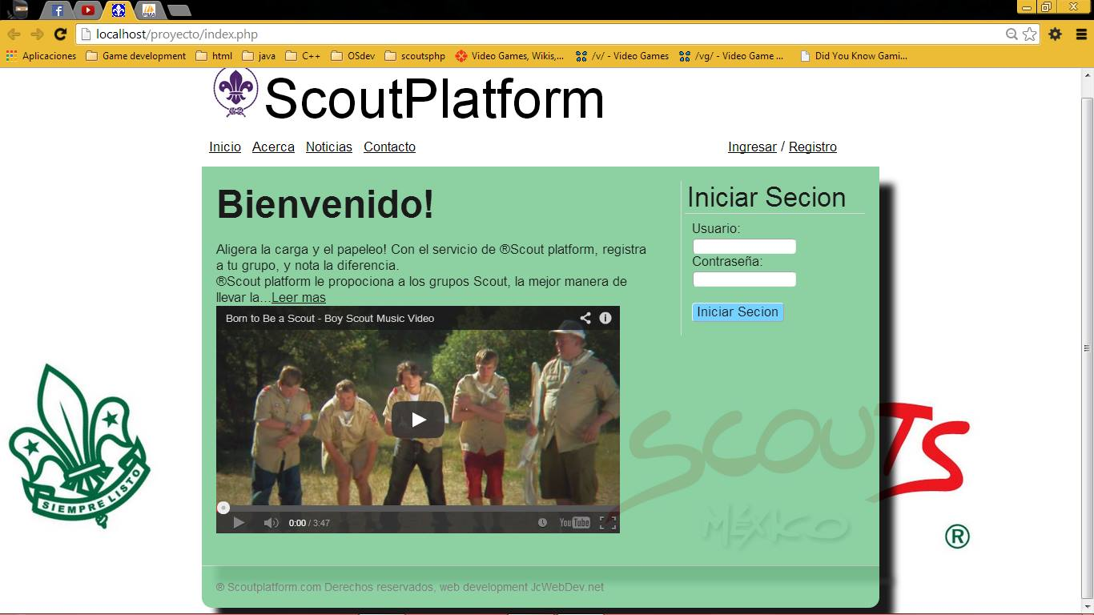Restore down the browser window

tap(1046, 6)
